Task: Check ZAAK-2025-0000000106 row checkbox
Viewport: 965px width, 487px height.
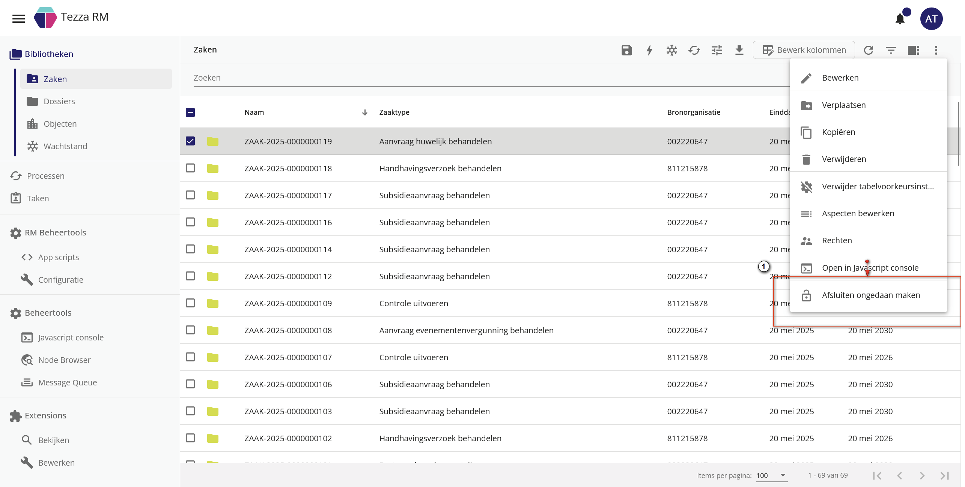Action: [190, 384]
